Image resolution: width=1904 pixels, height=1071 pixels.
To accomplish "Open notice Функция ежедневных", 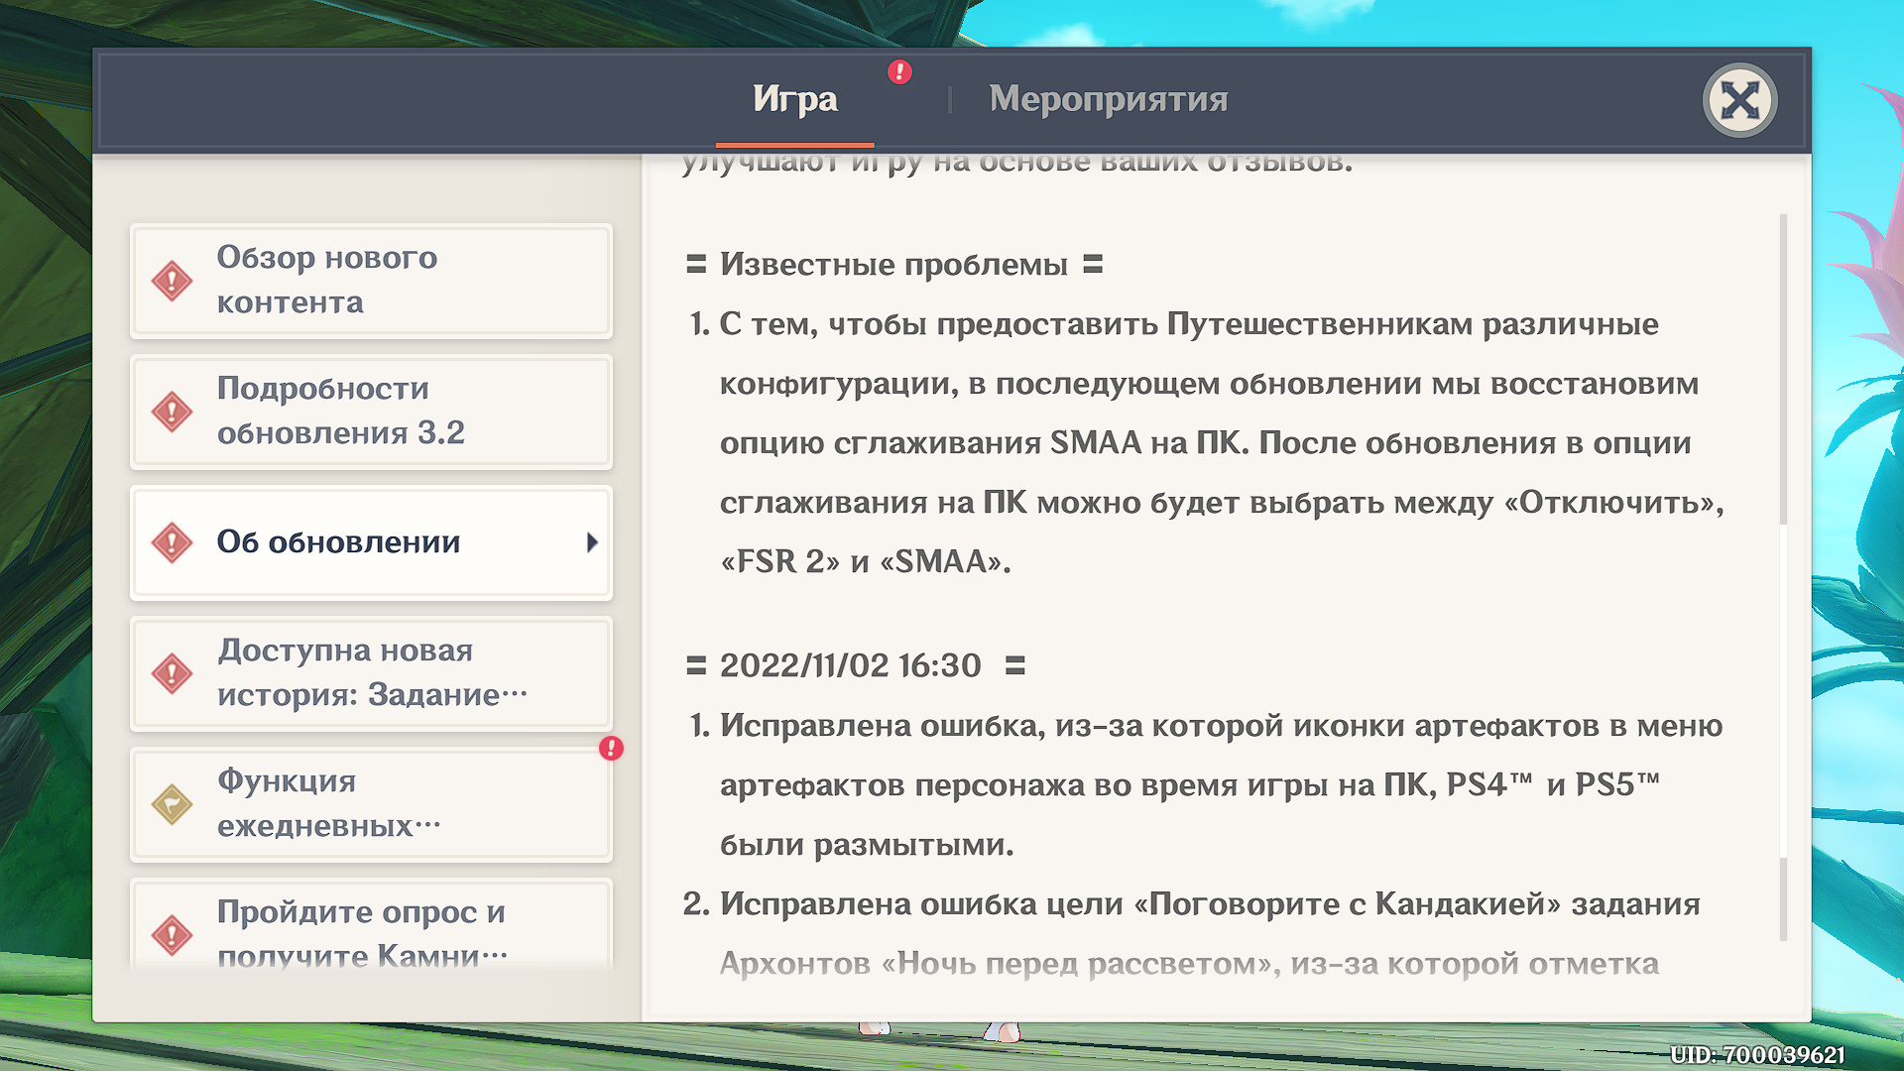I will [x=371, y=804].
